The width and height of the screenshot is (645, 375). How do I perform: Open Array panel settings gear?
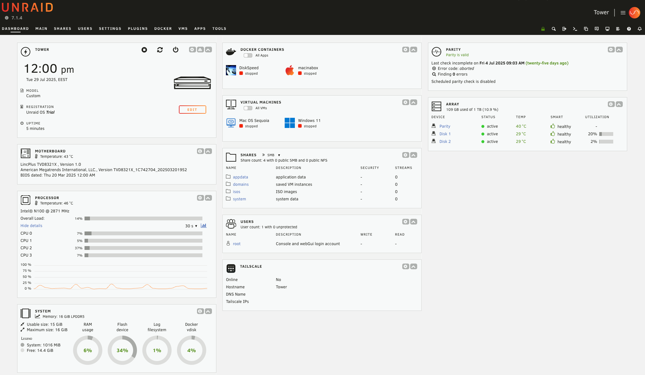pyautogui.click(x=611, y=104)
